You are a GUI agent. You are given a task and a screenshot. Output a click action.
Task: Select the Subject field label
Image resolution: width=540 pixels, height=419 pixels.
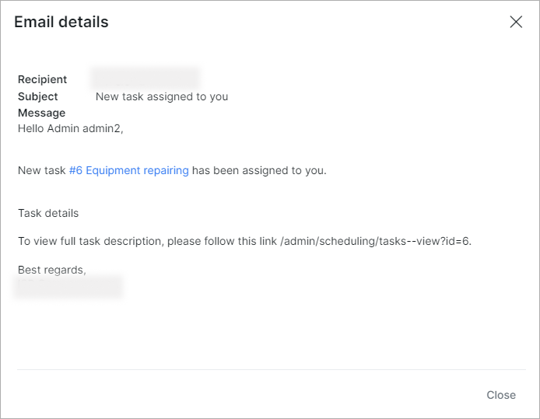pos(38,96)
